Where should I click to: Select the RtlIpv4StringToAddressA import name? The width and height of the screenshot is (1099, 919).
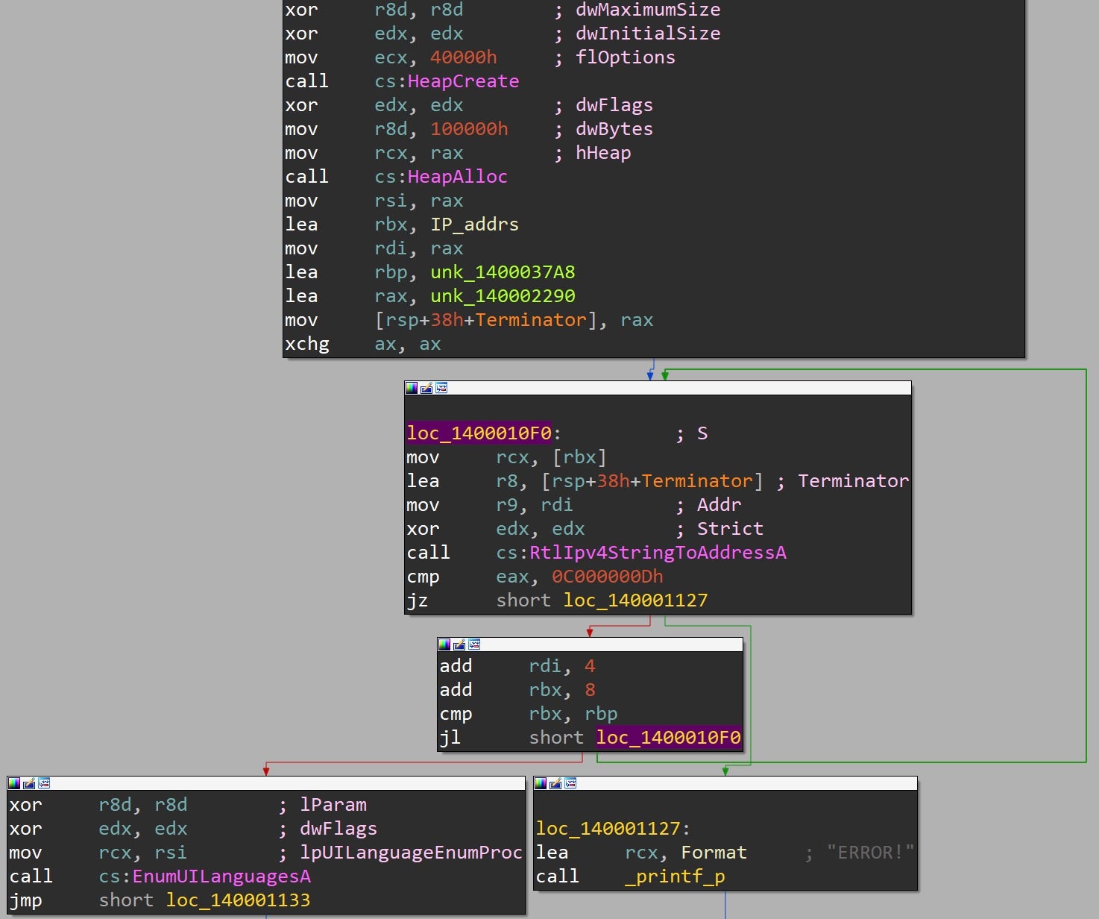657,553
